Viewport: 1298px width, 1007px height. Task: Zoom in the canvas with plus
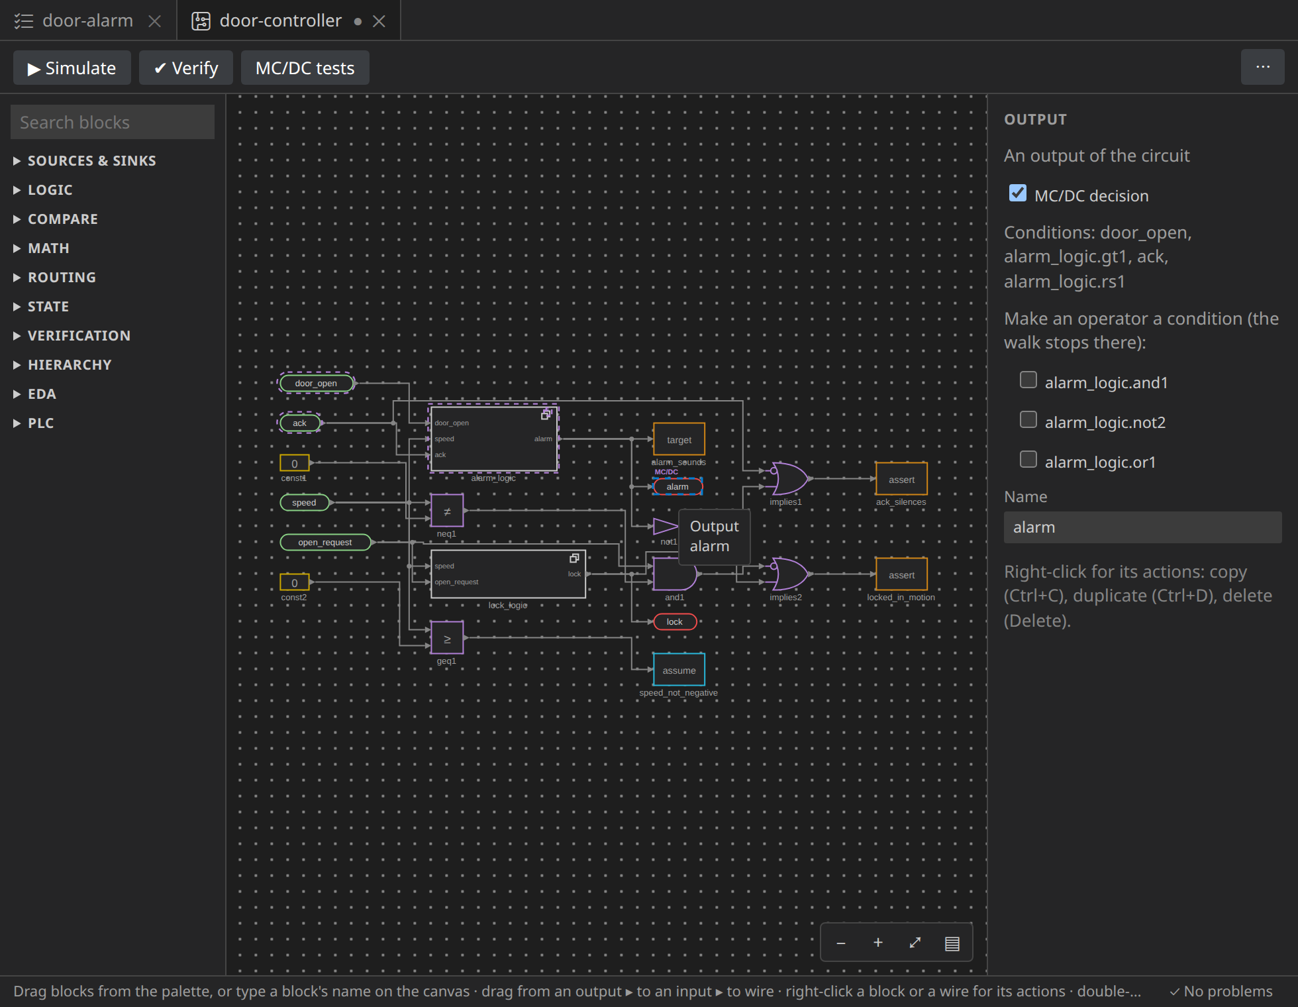pyautogui.click(x=878, y=943)
